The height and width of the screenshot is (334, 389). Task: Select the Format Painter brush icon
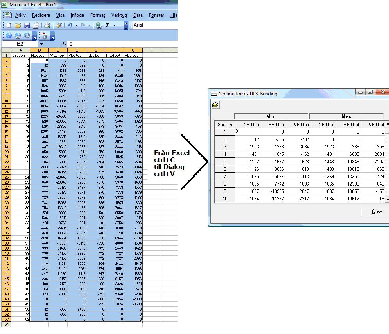pos(59,25)
